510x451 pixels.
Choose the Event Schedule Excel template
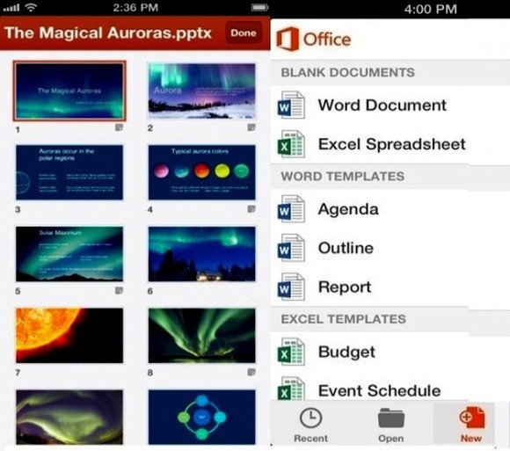(390, 387)
